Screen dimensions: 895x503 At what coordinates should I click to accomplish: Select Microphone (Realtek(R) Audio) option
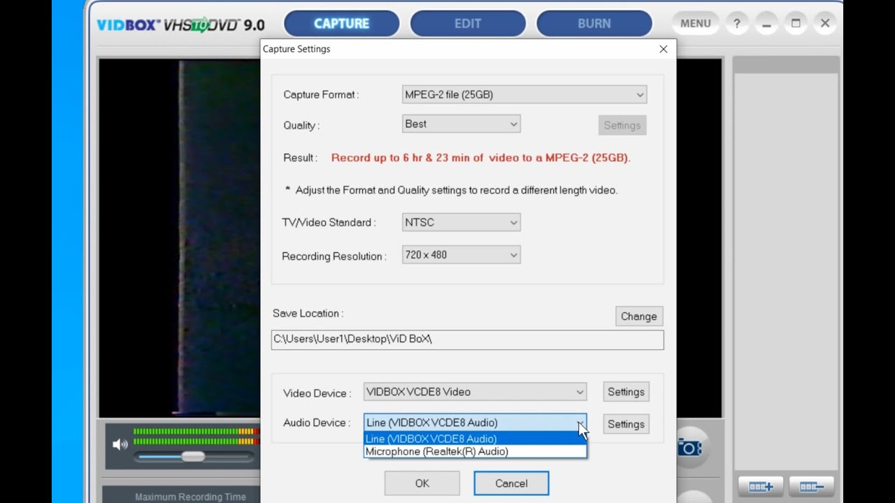coord(475,451)
